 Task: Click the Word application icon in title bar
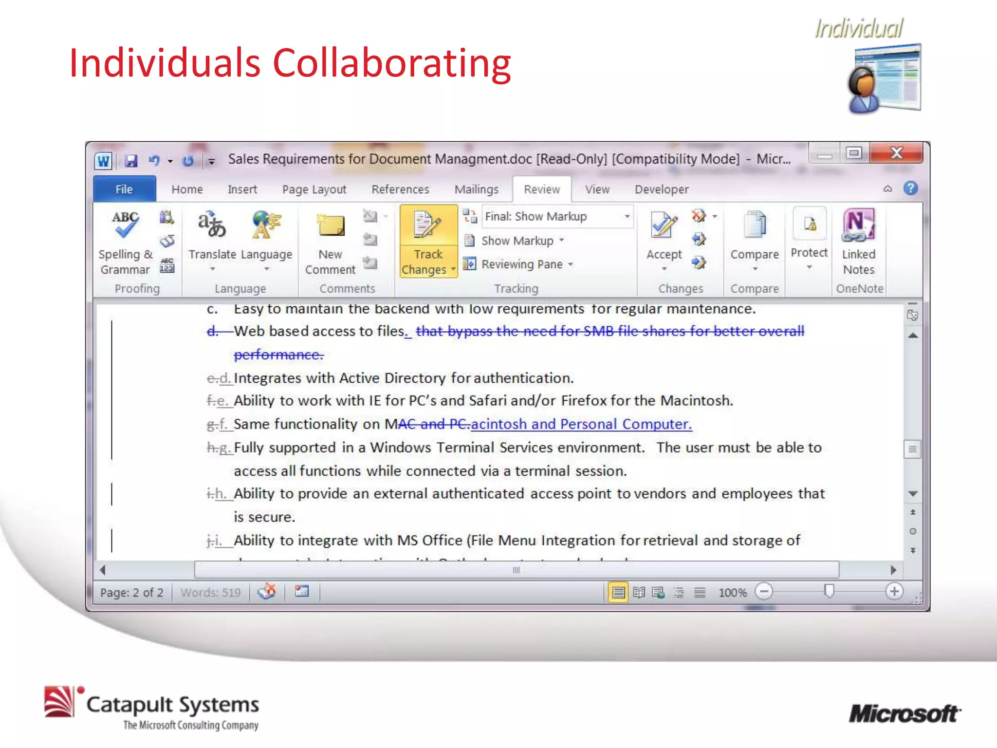104,161
